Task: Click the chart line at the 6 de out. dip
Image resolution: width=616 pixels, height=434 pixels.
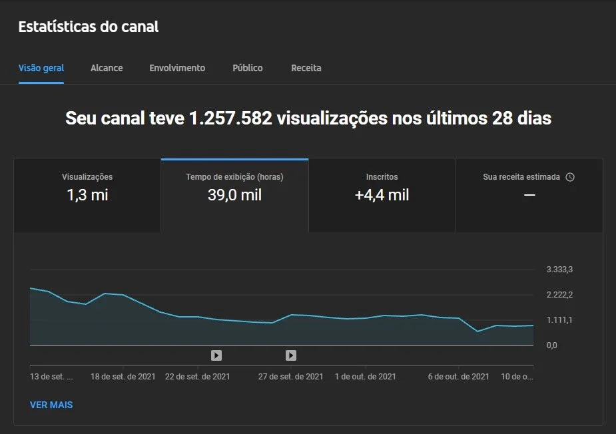Action: pyautogui.click(x=477, y=331)
